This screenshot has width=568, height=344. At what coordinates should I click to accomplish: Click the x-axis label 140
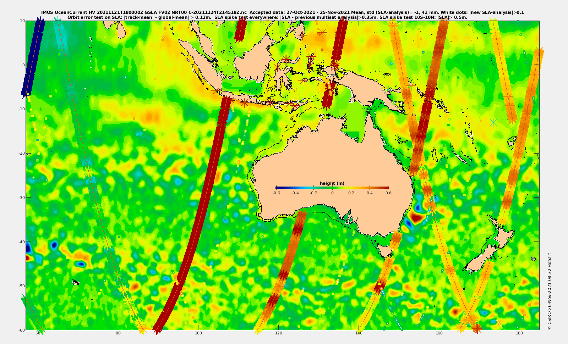point(359,333)
